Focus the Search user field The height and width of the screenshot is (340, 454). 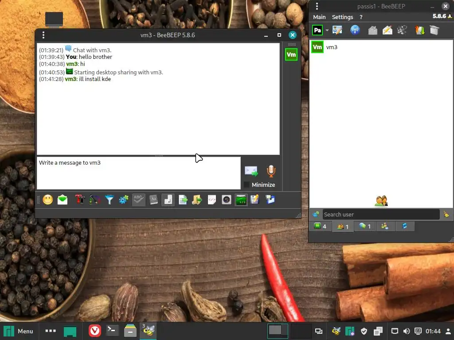pos(381,214)
